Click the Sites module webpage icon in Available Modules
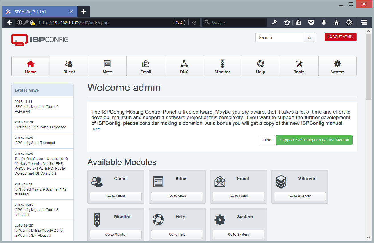The width and height of the screenshot is (374, 243). pos(158,181)
